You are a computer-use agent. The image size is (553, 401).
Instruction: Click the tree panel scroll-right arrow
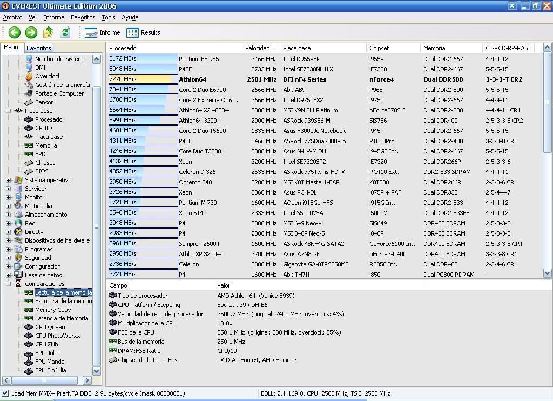click(x=87, y=380)
